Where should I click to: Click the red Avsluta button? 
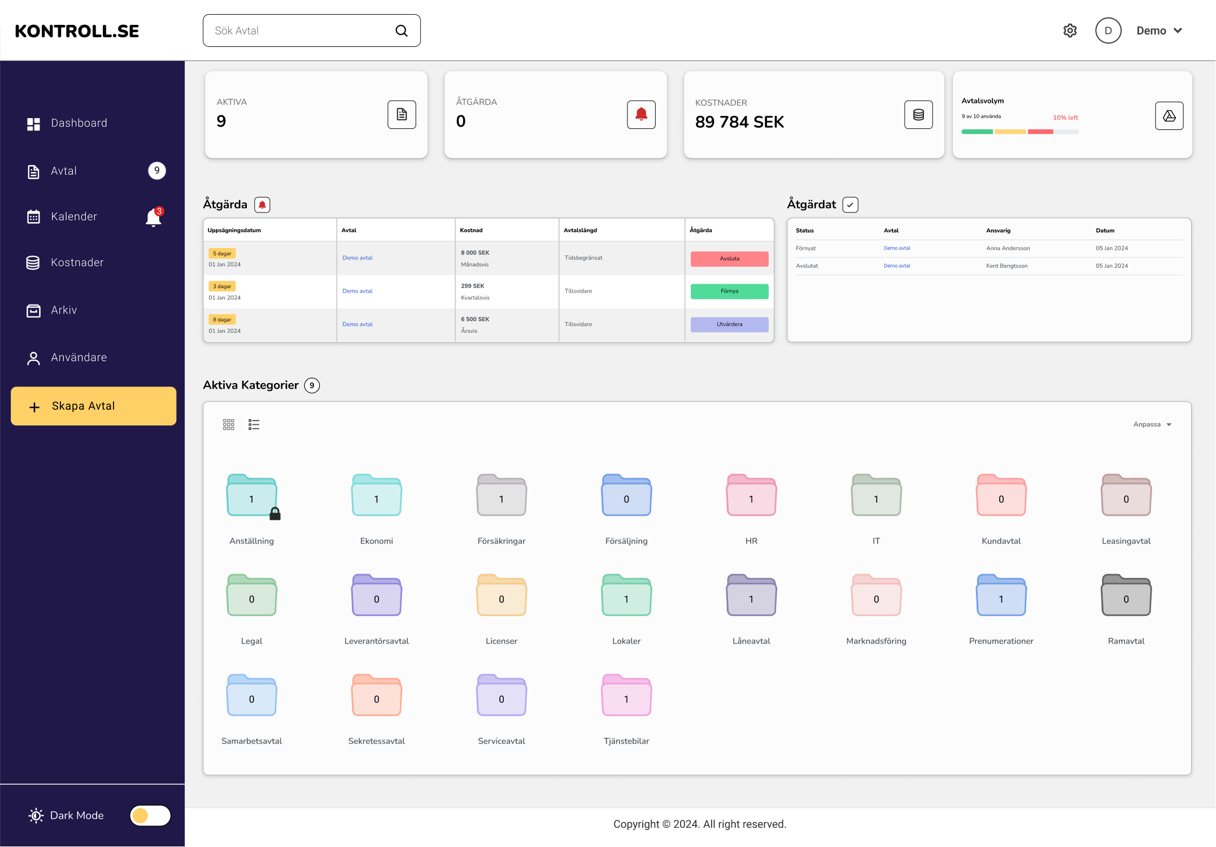729,258
